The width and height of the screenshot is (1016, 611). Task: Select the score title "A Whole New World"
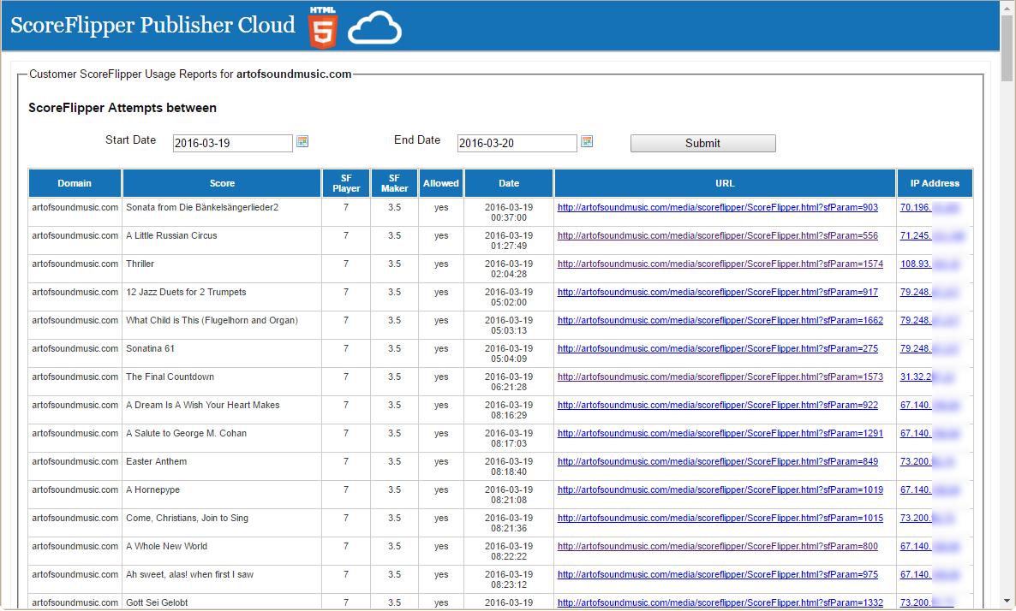[166, 546]
